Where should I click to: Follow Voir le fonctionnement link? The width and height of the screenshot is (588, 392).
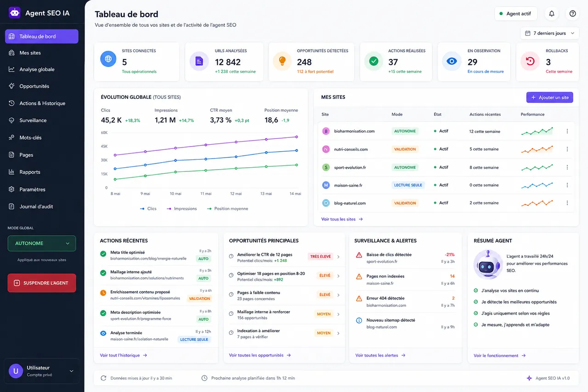pos(500,356)
